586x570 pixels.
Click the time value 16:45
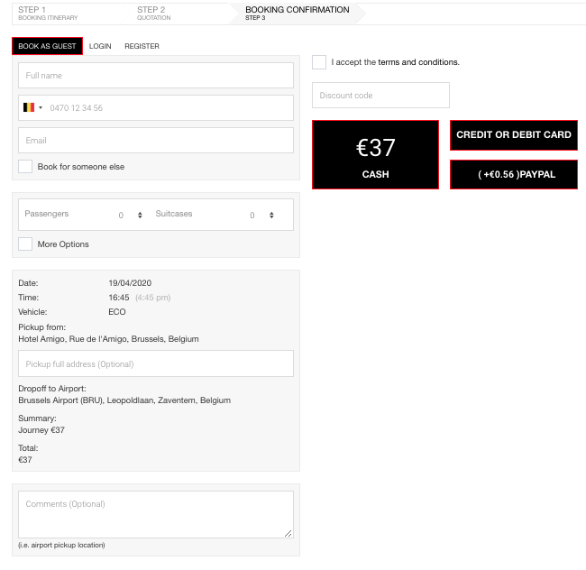(119, 298)
